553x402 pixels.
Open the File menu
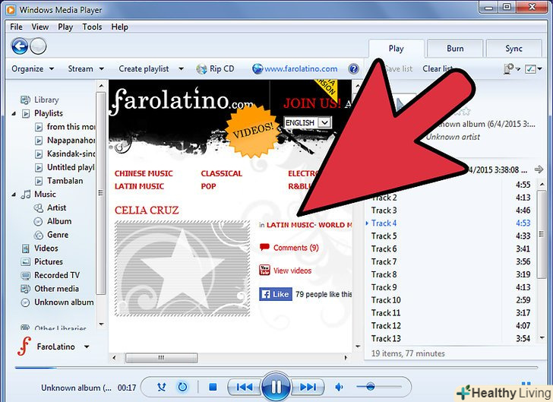click(16, 27)
